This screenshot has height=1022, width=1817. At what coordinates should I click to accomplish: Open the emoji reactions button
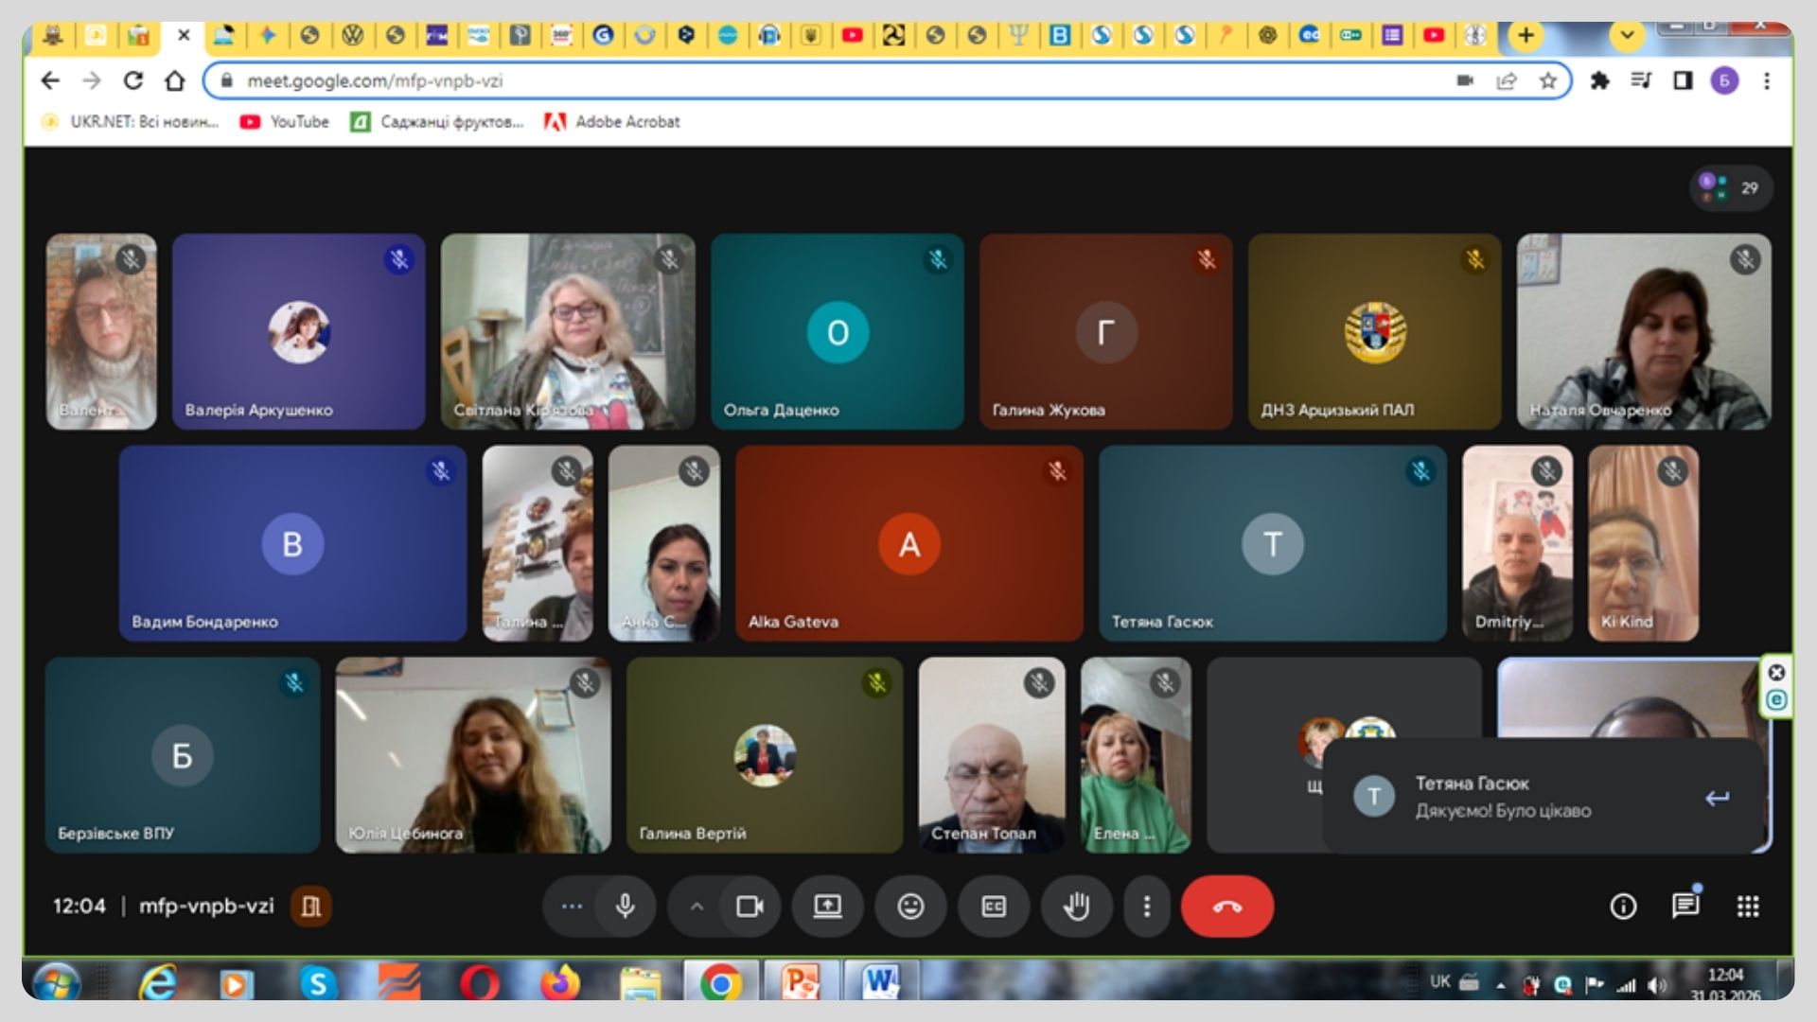tap(910, 907)
